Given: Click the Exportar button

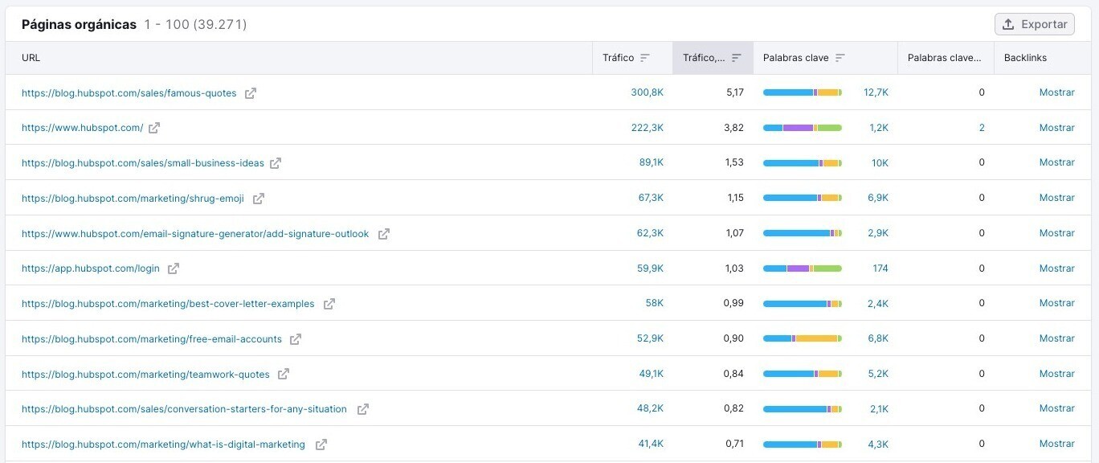Looking at the screenshot, I should pos(1034,24).
